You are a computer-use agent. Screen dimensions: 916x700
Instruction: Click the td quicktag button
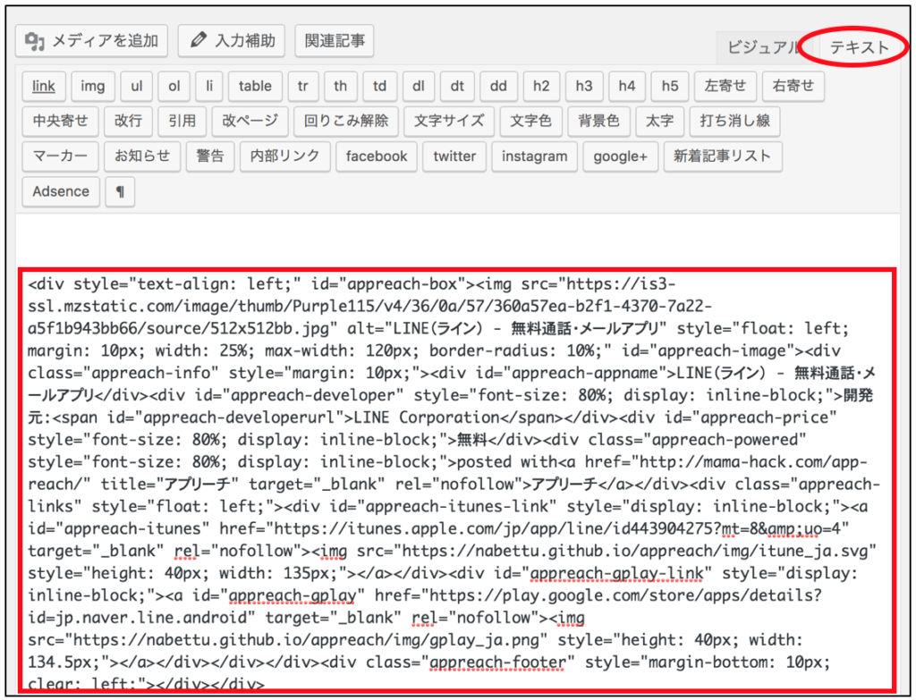click(379, 87)
